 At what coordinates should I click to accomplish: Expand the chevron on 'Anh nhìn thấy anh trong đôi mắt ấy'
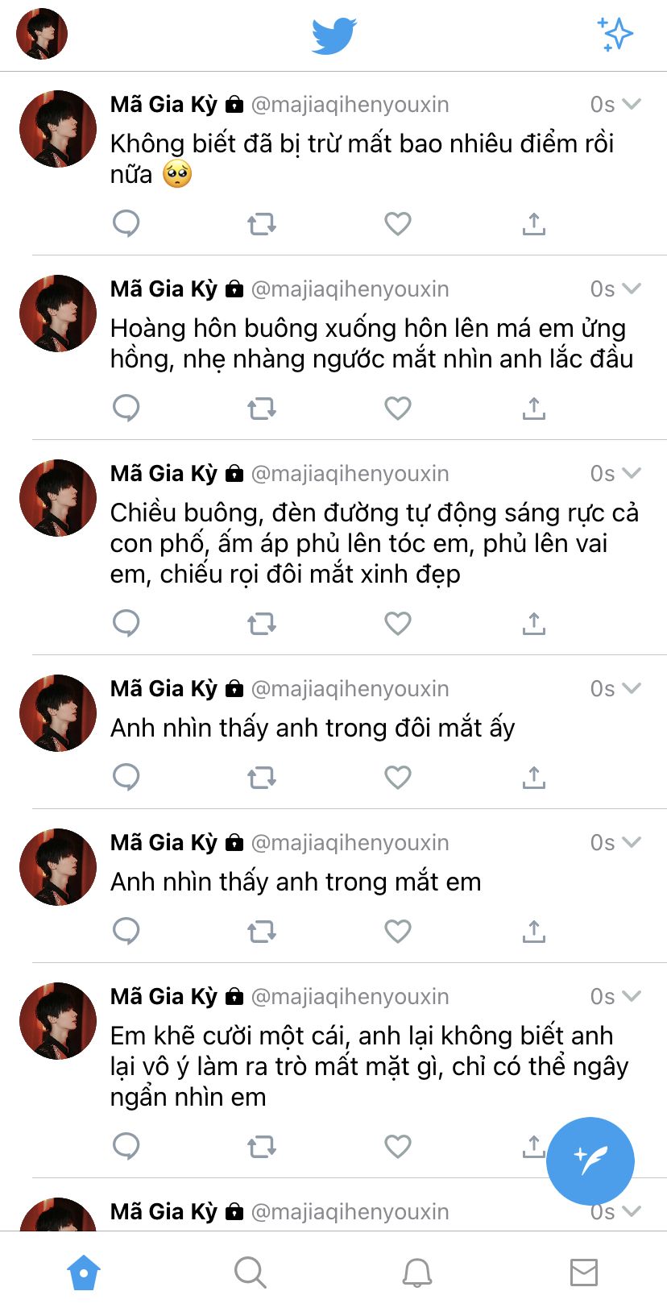point(632,688)
